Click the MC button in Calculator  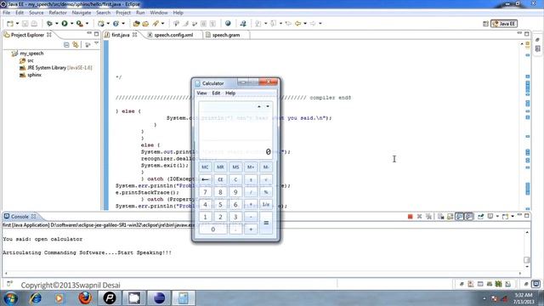point(205,167)
